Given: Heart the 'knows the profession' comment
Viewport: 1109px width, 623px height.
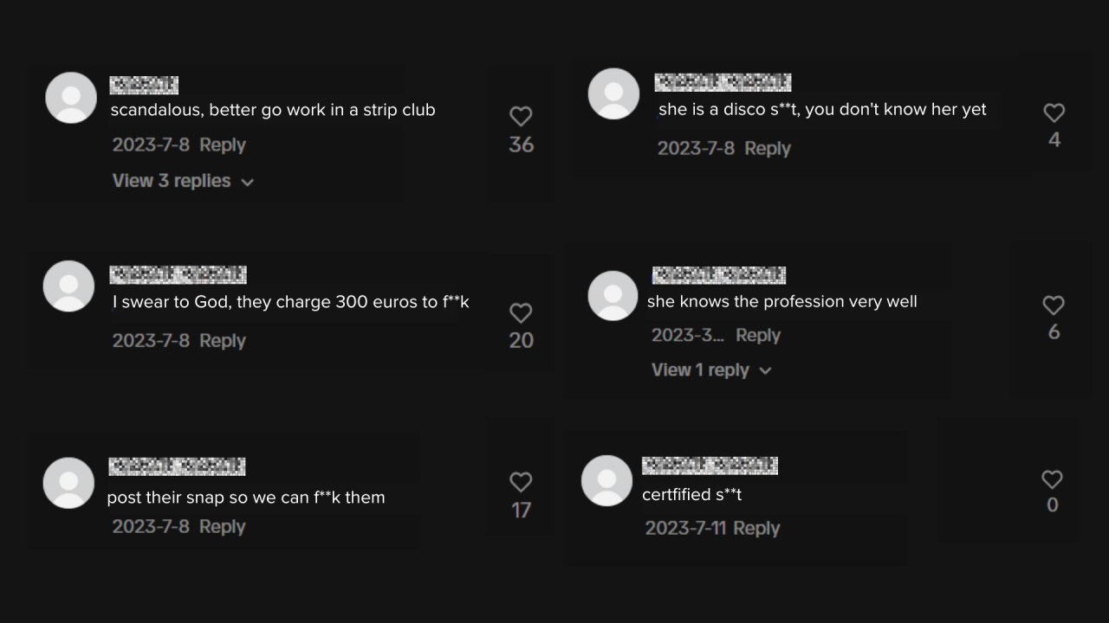Looking at the screenshot, I should point(1054,305).
